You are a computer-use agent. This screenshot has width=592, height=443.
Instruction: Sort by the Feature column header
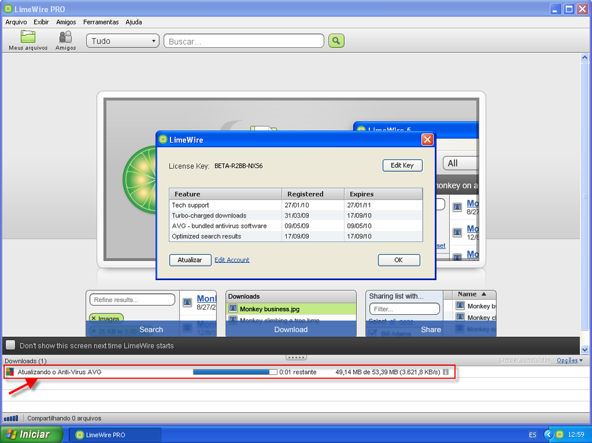225,194
